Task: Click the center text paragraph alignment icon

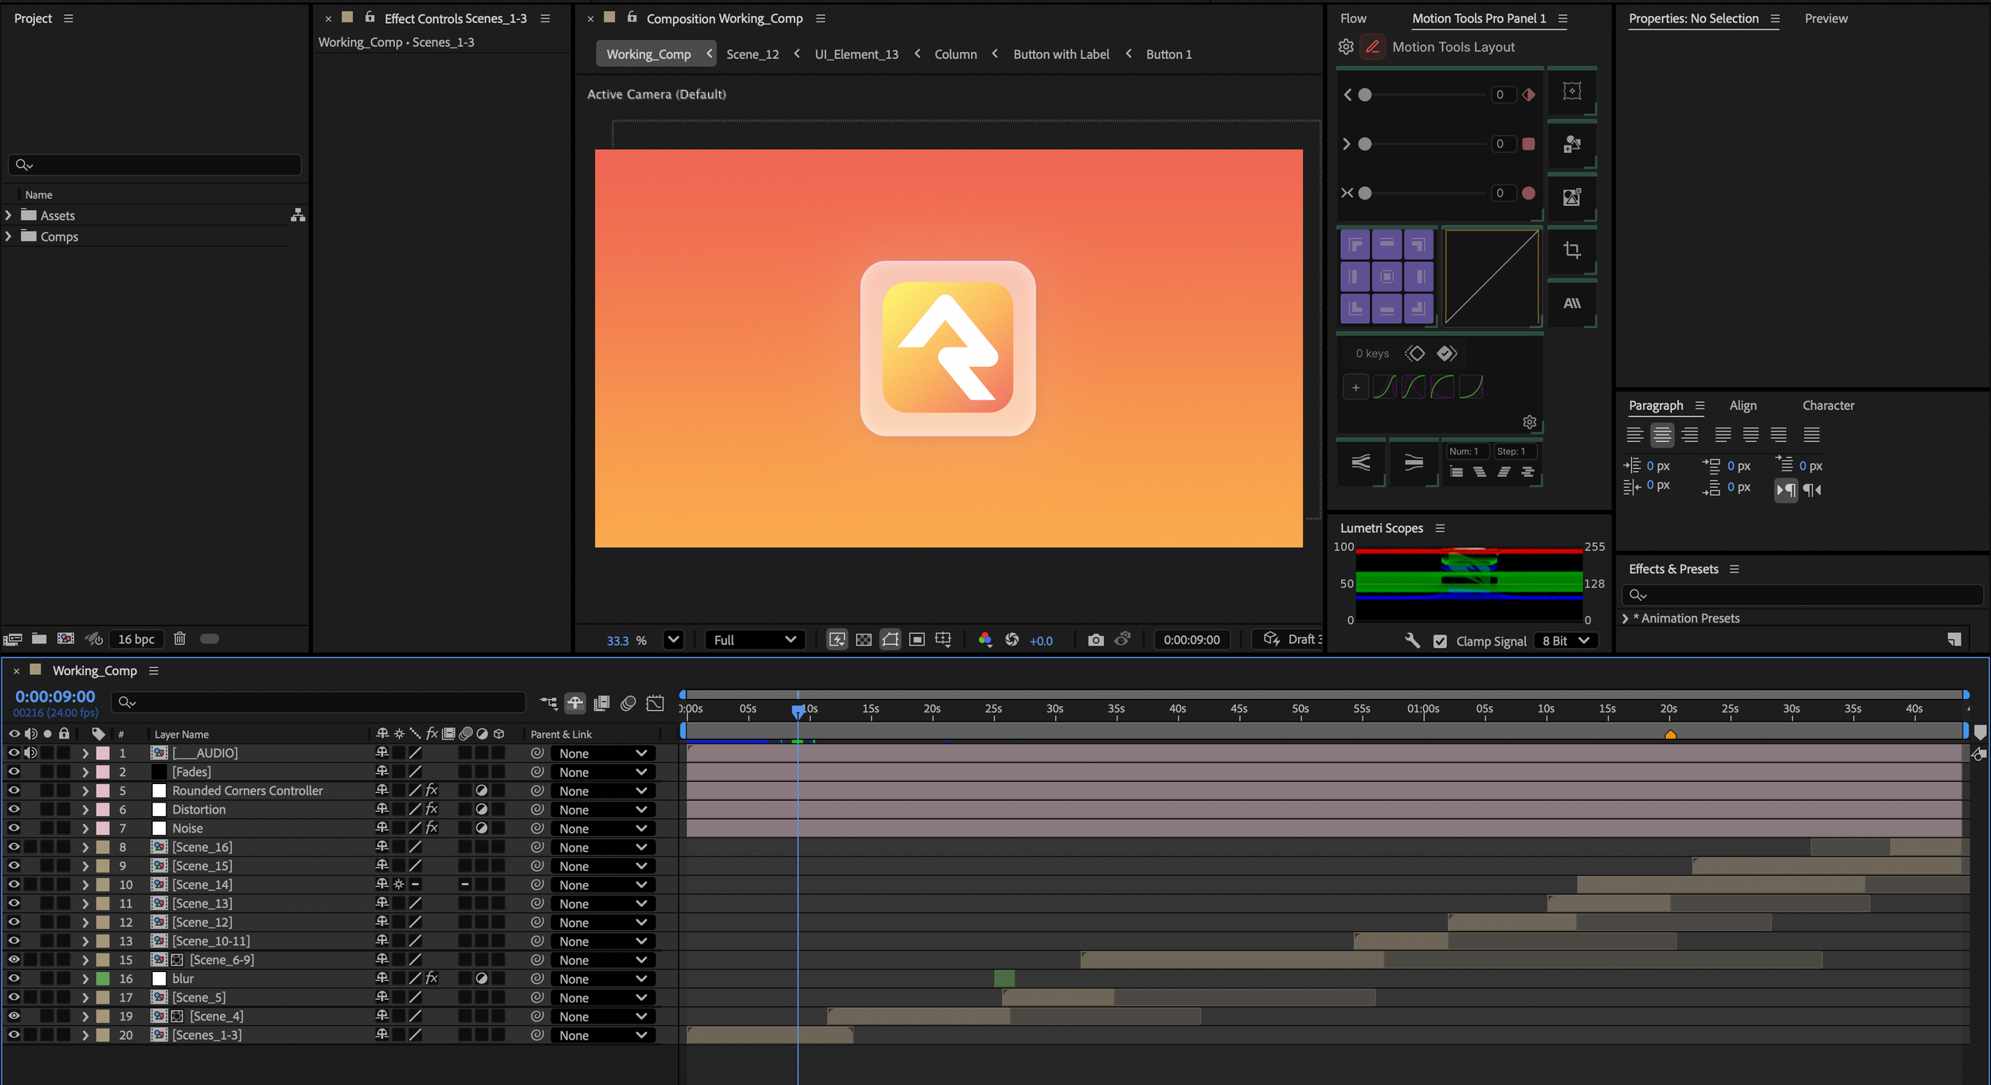Action: pos(1662,435)
